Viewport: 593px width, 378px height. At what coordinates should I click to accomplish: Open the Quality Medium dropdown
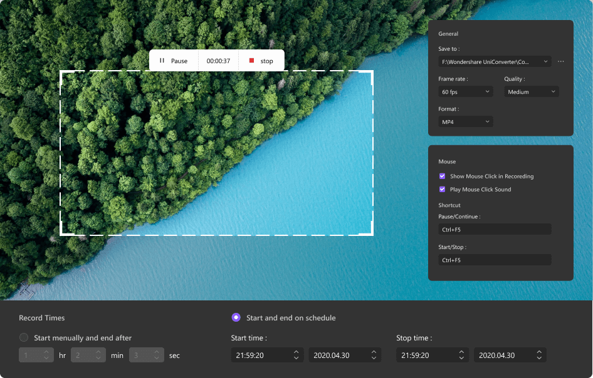coord(532,92)
